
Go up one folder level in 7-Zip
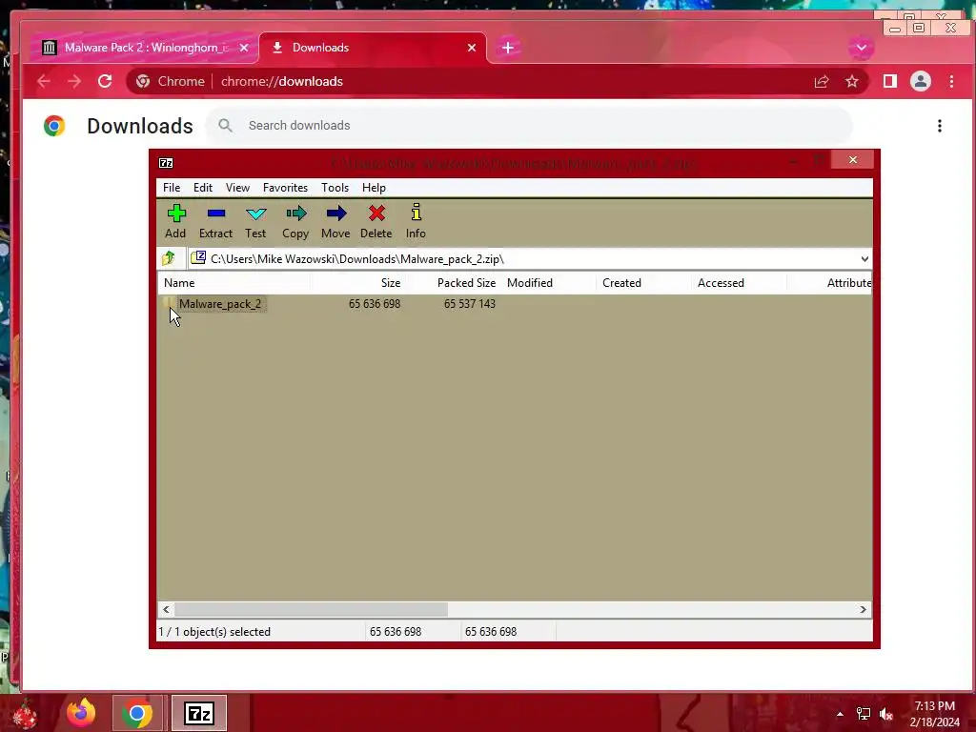coord(169,257)
